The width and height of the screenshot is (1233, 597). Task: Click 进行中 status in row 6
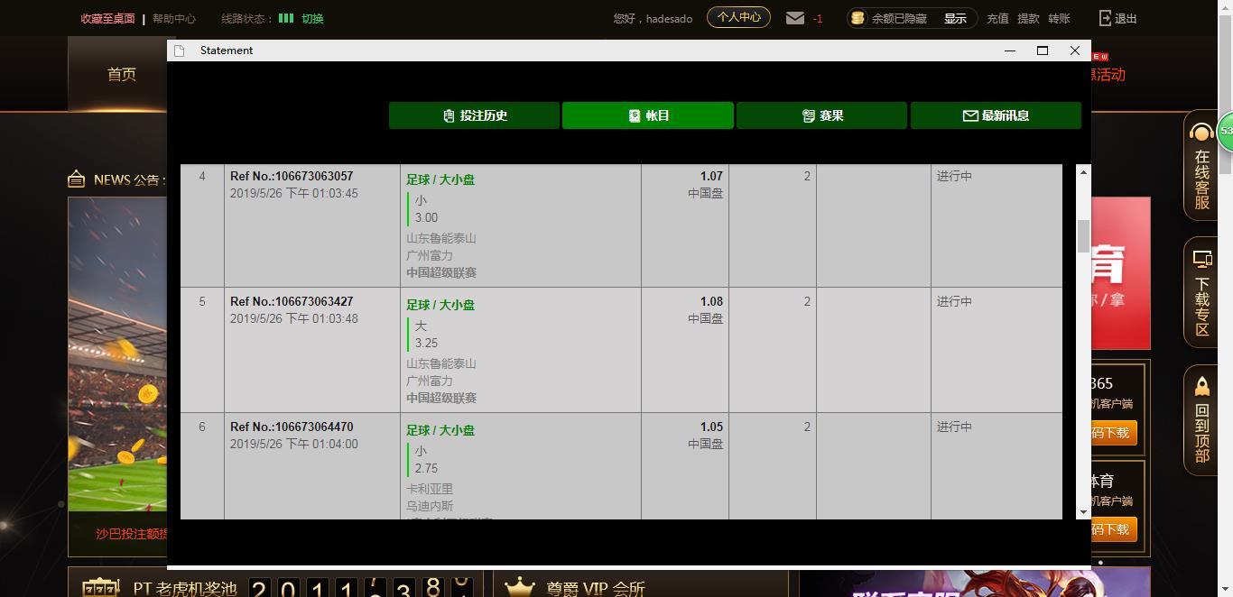tap(954, 427)
